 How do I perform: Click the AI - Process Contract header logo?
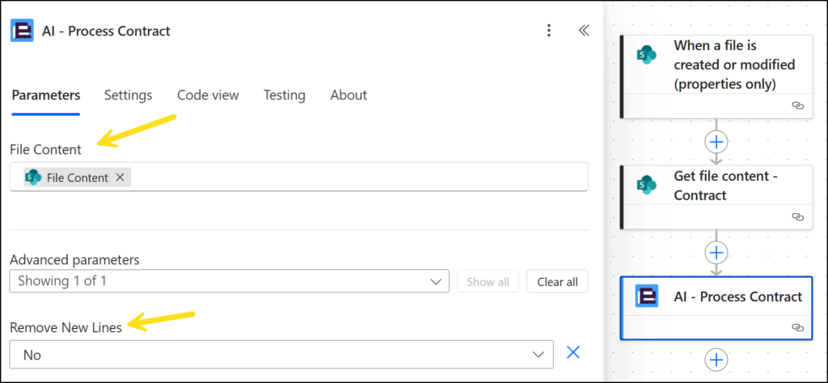point(22,31)
